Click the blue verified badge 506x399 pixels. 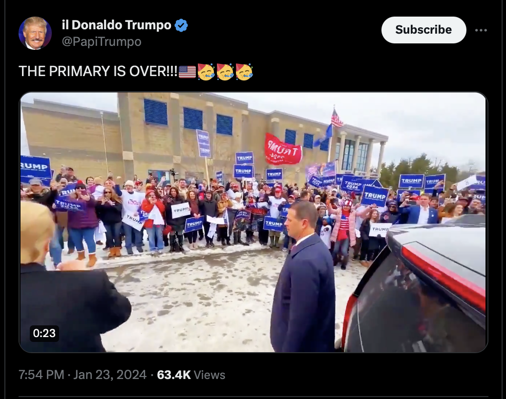(x=181, y=25)
